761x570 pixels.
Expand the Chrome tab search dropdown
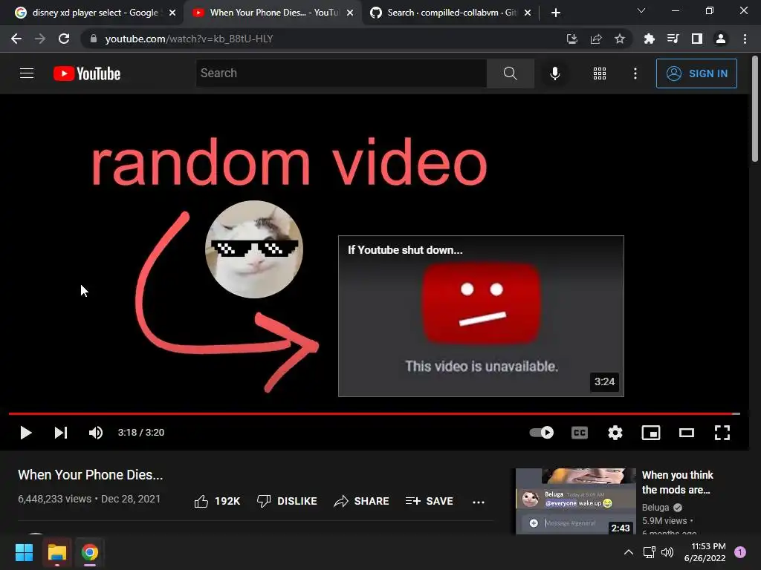(x=641, y=10)
